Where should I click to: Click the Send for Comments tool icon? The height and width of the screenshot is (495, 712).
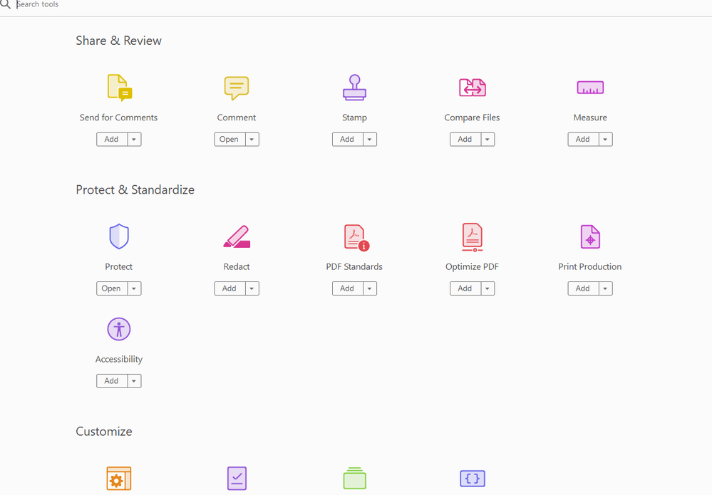click(120, 88)
